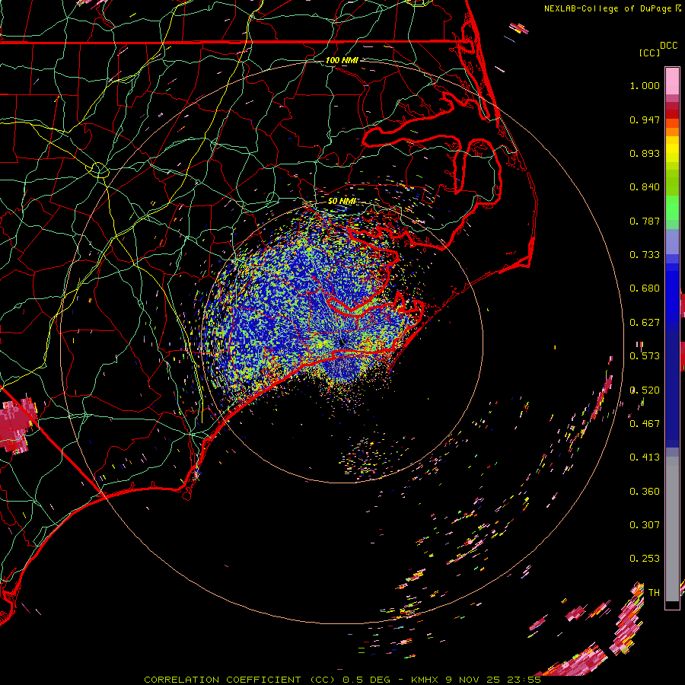The height and width of the screenshot is (685, 685).
Task: Click the 100 NMI range ring label
Action: point(342,60)
